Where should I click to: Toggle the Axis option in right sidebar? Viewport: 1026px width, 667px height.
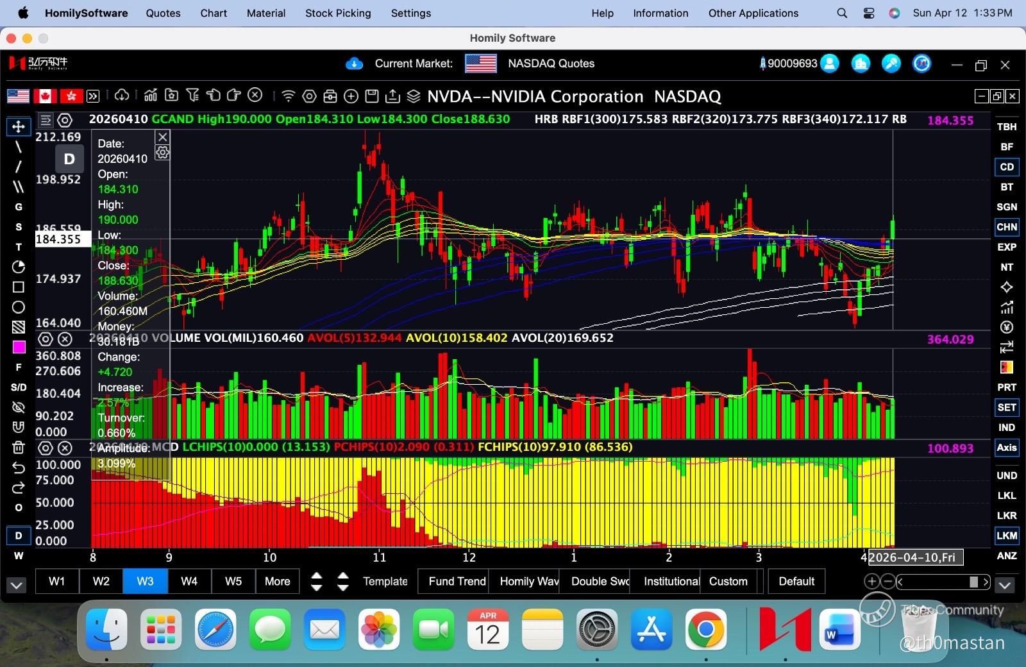pos(1006,448)
